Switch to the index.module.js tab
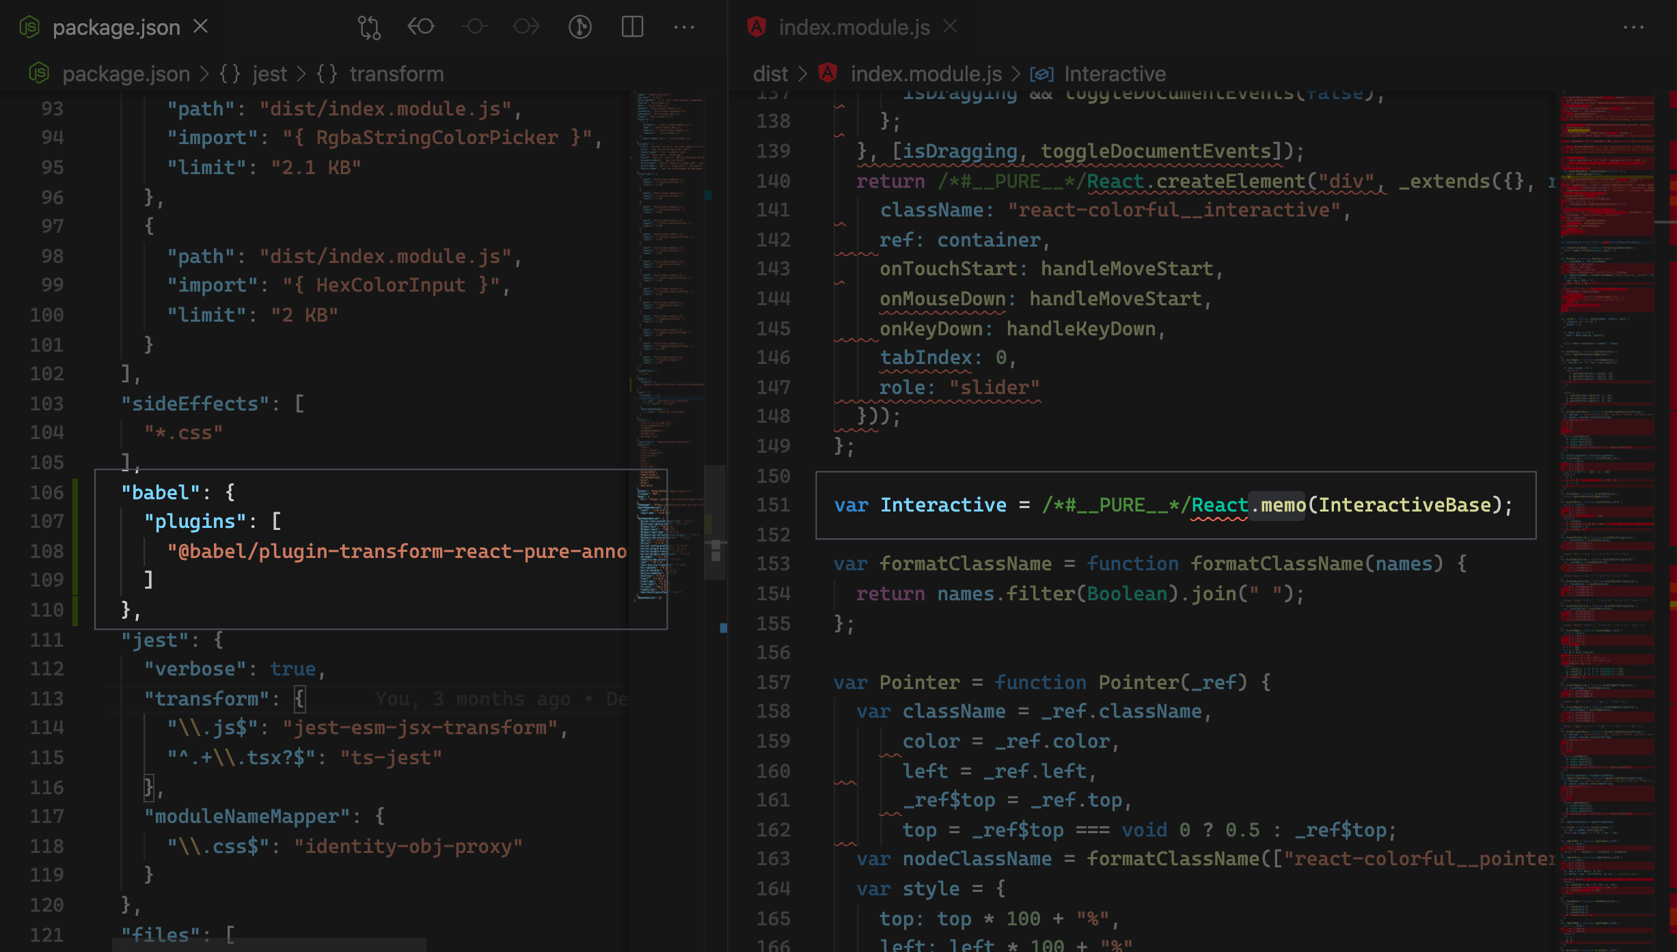1677x952 pixels. (x=854, y=27)
